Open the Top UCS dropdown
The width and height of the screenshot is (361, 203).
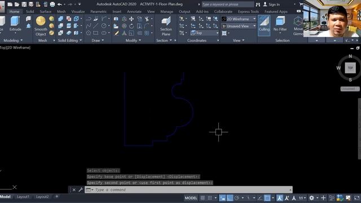pyautogui.click(x=205, y=33)
